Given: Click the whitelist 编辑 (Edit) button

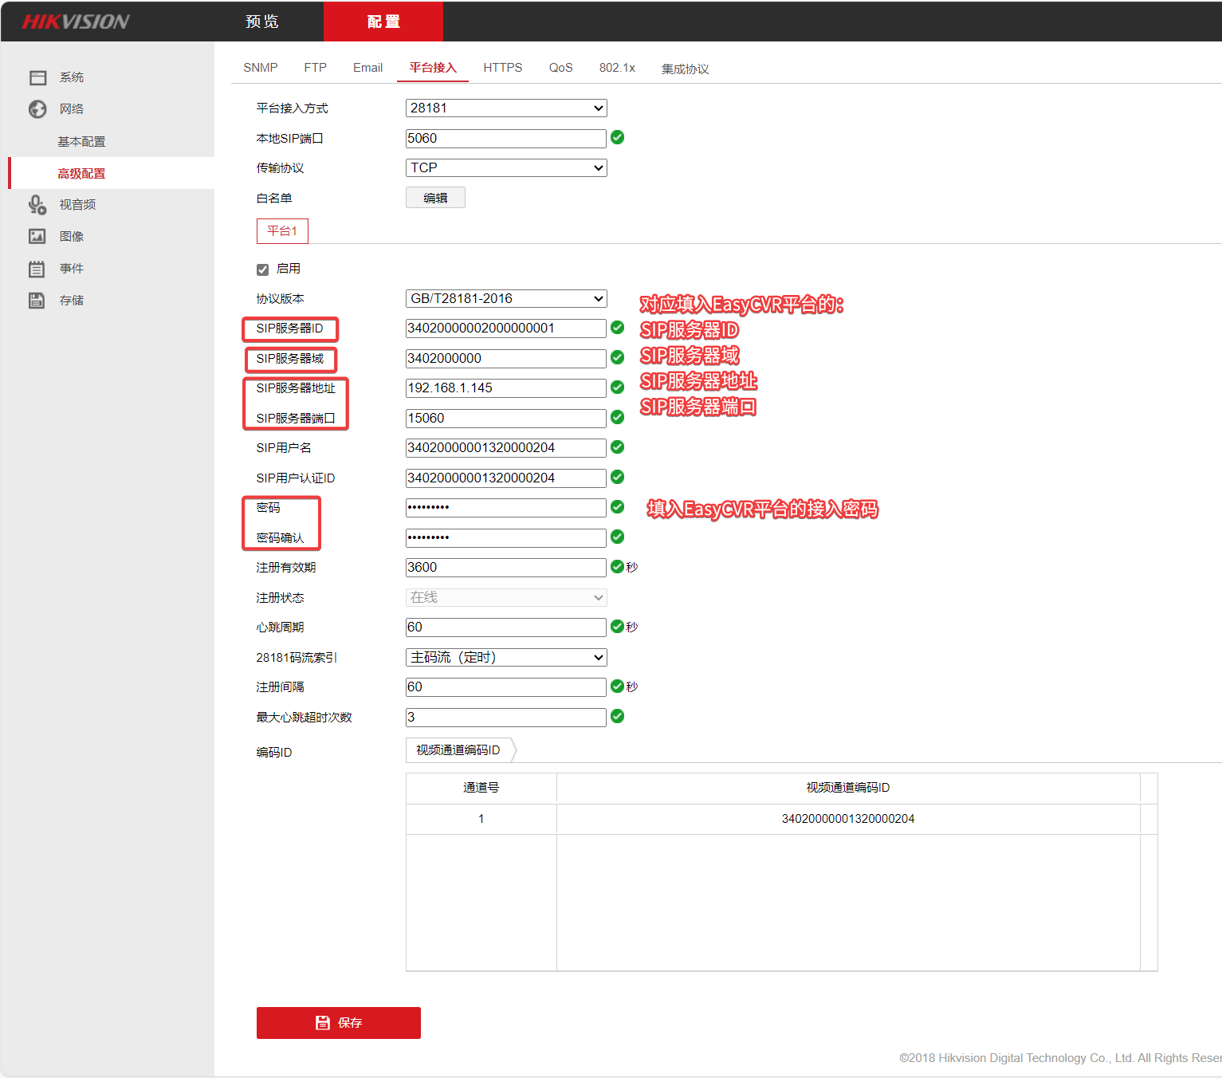Looking at the screenshot, I should coord(435,198).
